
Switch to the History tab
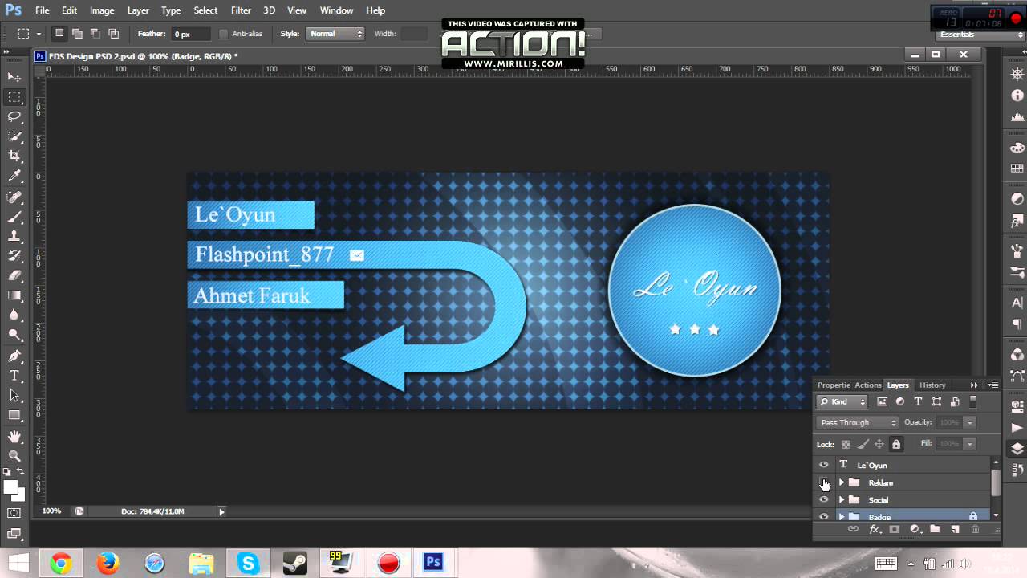932,385
